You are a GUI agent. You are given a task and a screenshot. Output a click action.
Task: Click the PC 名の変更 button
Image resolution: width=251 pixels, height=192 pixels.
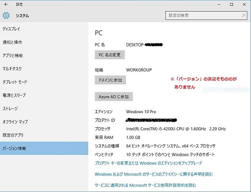pos(110,55)
